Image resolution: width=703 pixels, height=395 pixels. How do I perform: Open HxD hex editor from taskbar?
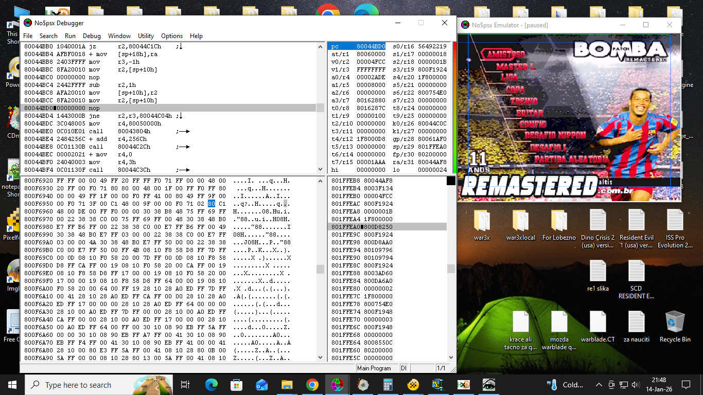click(x=463, y=385)
